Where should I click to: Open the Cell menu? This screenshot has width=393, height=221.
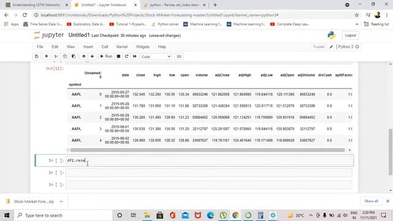tap(105, 47)
